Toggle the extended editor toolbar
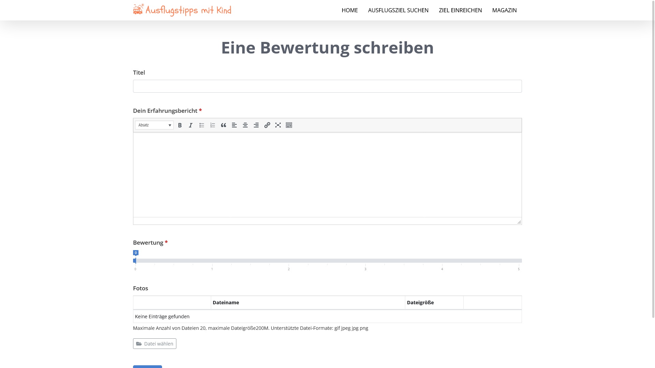This screenshot has height=368, width=655. tap(289, 125)
